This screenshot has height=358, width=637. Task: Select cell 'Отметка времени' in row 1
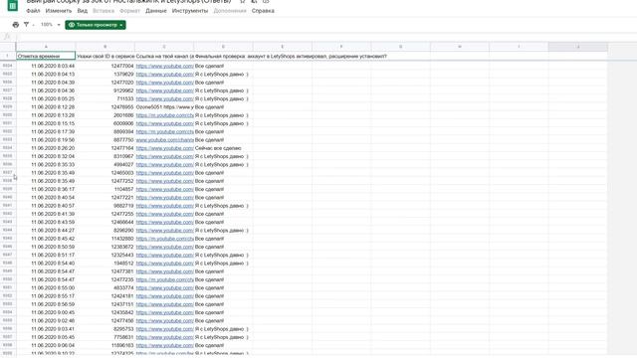point(46,56)
